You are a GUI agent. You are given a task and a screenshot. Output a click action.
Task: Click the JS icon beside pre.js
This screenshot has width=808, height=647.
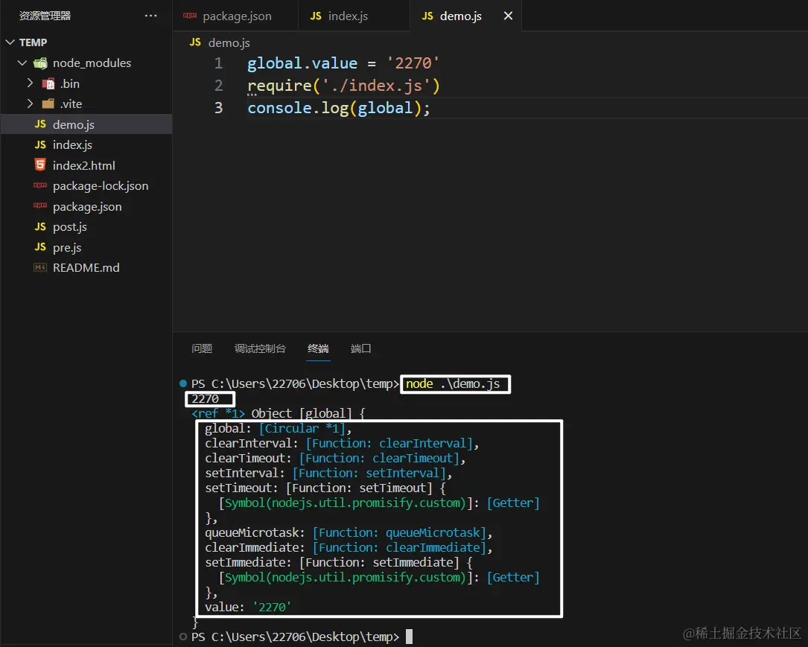40,247
